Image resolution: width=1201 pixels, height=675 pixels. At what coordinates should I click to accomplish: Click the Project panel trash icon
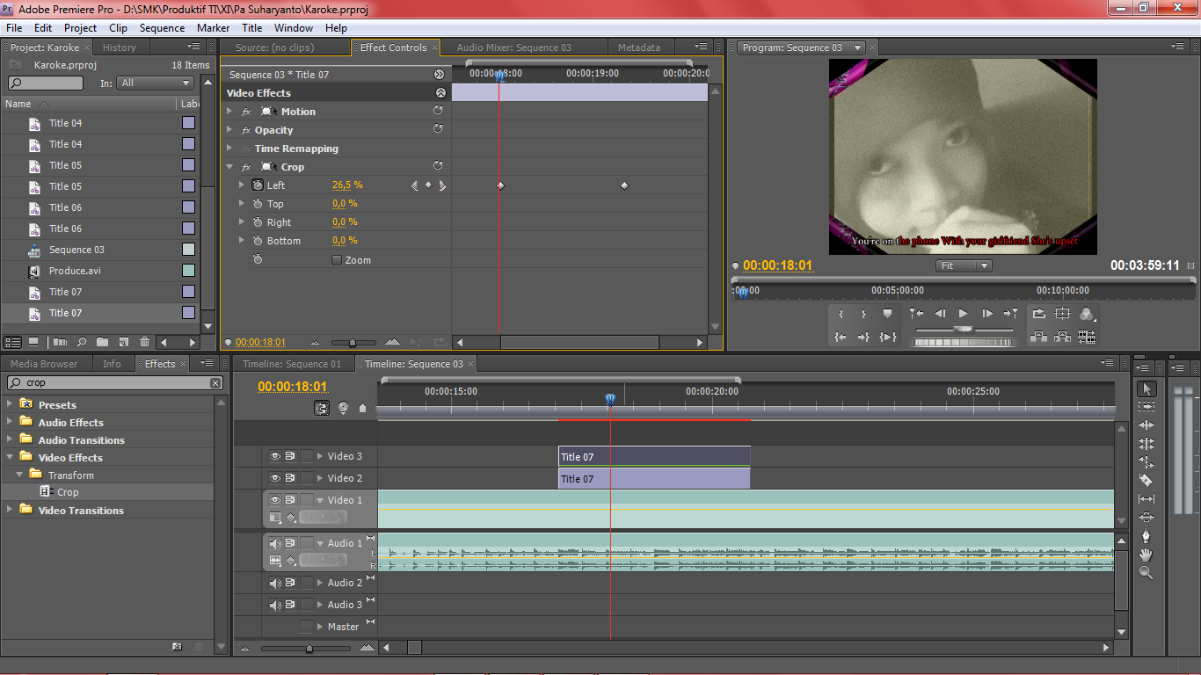pyautogui.click(x=142, y=342)
